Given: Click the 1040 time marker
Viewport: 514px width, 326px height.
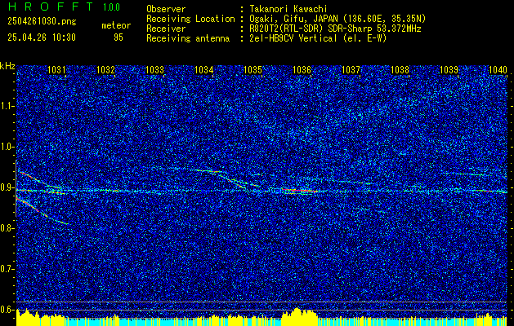Looking at the screenshot, I should [x=498, y=69].
